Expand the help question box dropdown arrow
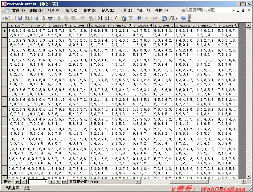 pos(233,11)
